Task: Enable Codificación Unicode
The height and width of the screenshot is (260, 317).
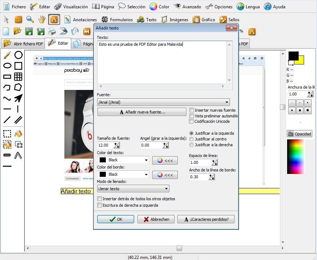Action: tap(191, 121)
